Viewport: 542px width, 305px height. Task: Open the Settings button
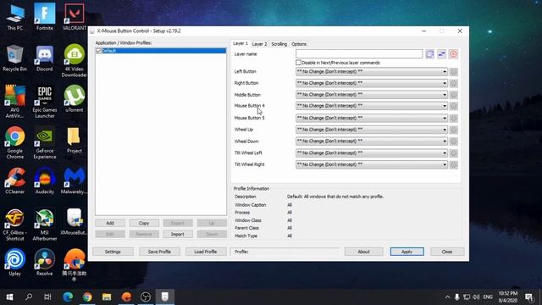[x=113, y=252]
